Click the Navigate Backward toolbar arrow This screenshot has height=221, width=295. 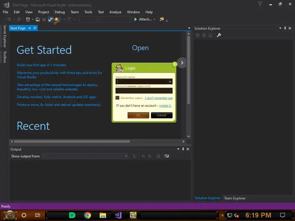click(x=9, y=19)
